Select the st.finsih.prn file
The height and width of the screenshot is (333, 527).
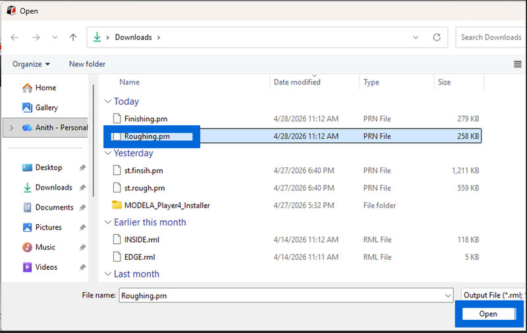click(x=144, y=171)
